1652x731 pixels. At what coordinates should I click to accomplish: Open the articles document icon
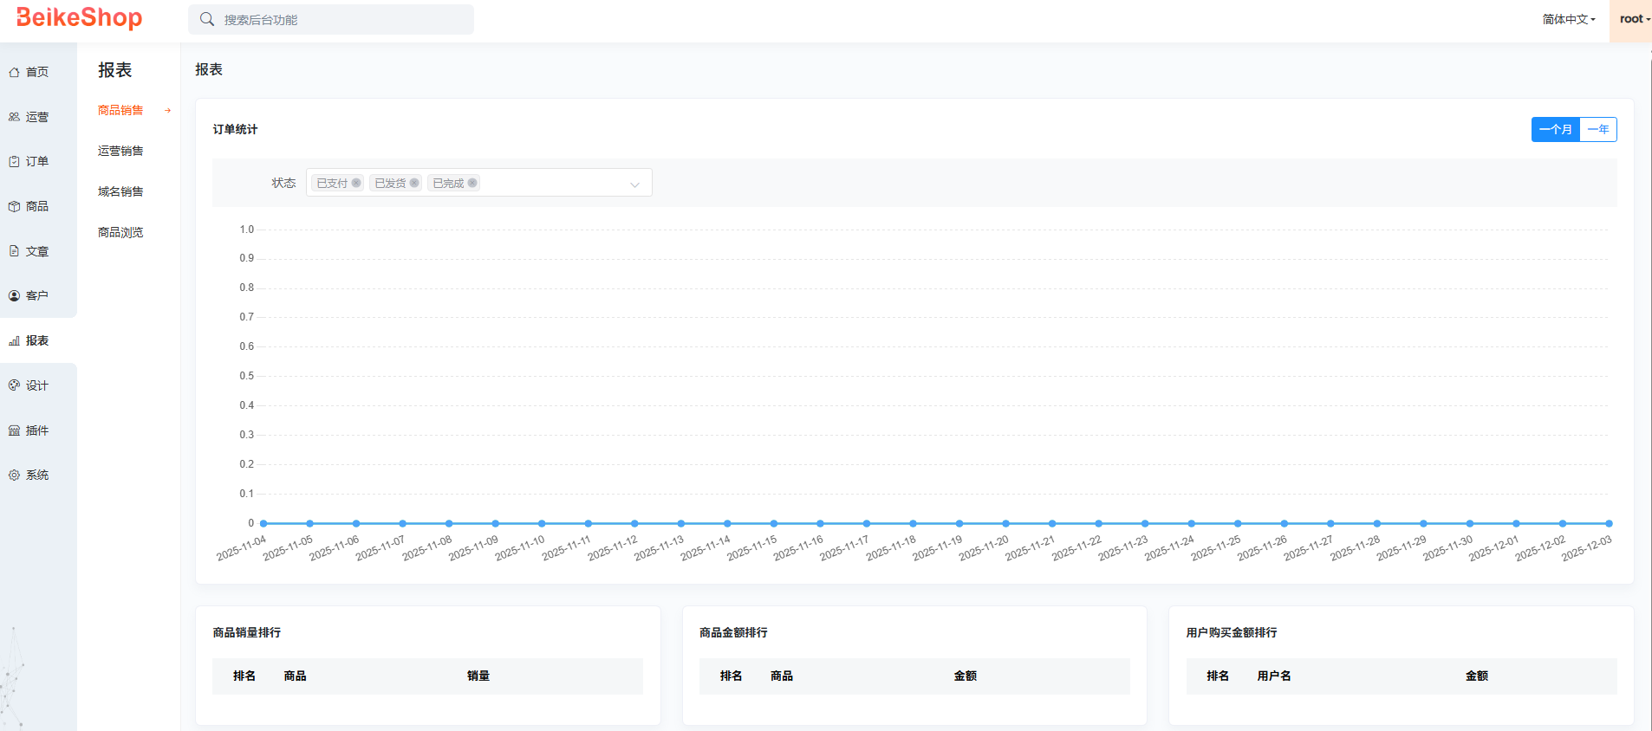14,251
